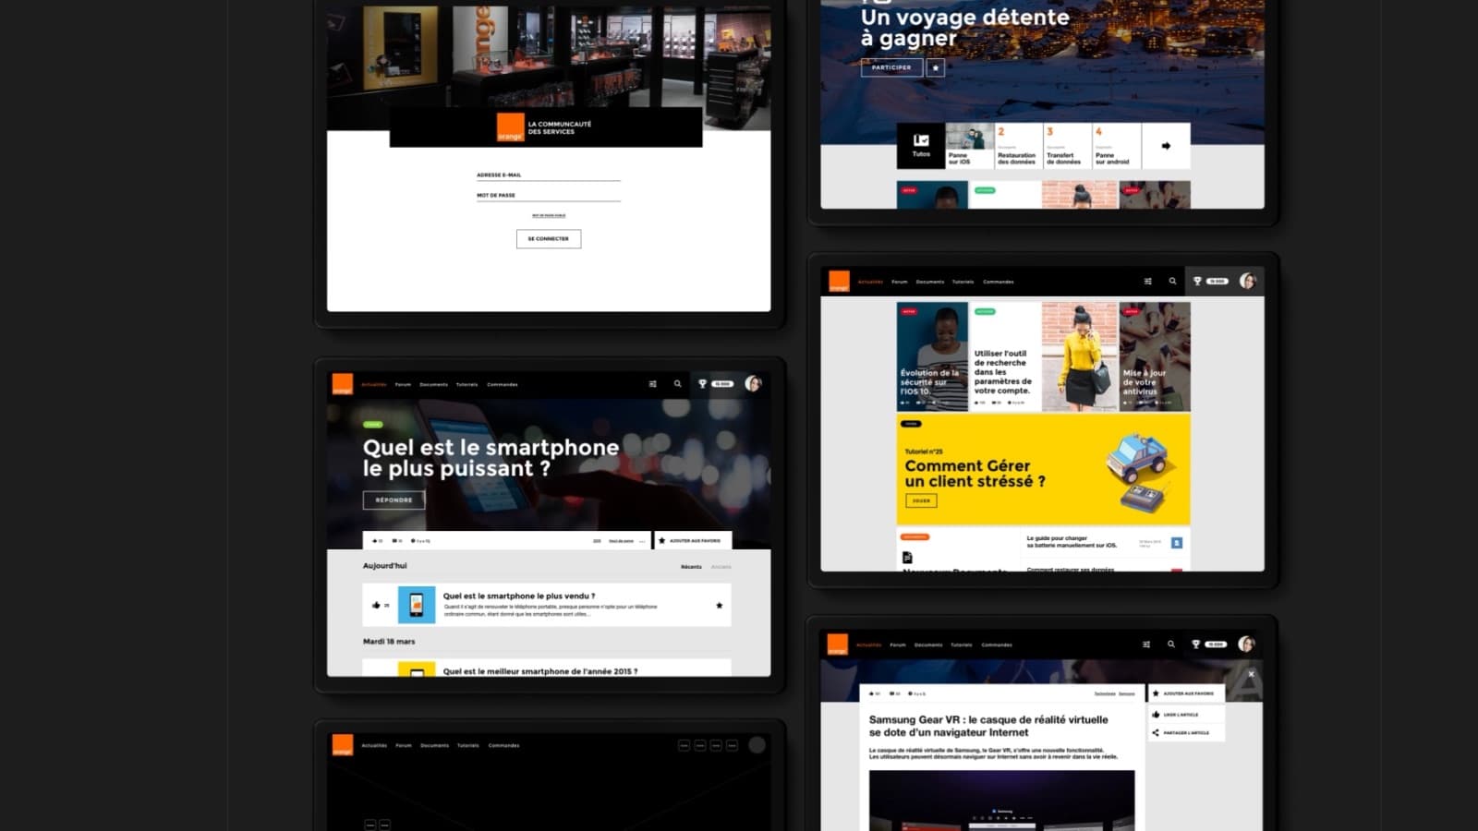Switch to the Récents sort tab
The image size is (1478, 831).
(691, 567)
